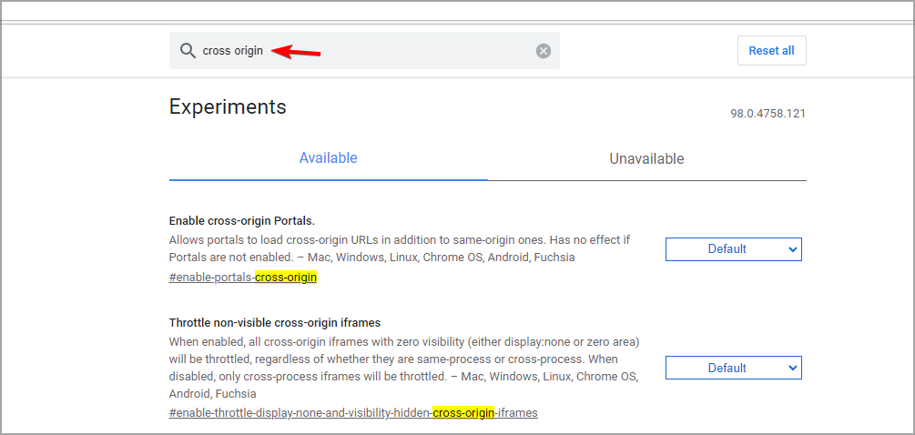
Task: Open Default dropdown for Enable cross-origin Portals
Action: pos(734,249)
